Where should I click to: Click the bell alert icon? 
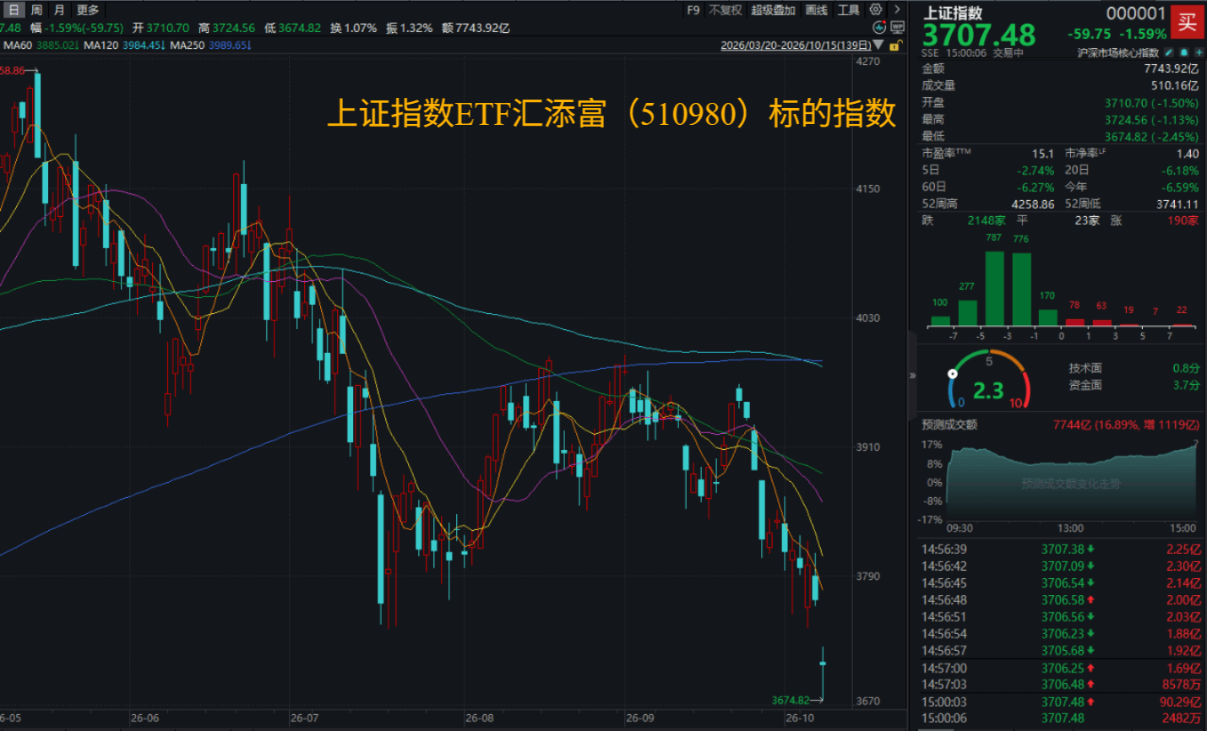tap(1184, 53)
